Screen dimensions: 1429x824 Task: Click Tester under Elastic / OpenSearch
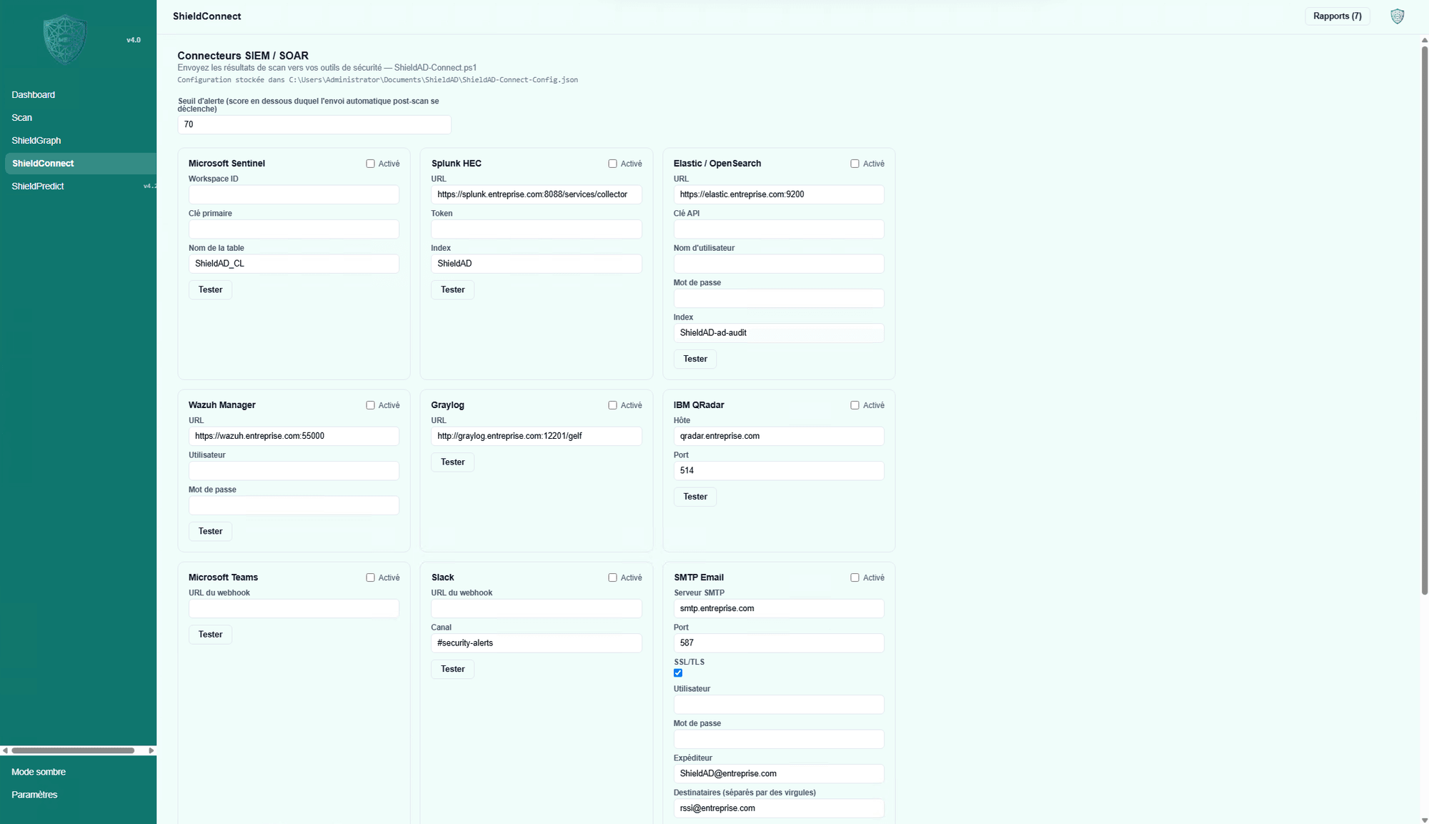pos(695,359)
